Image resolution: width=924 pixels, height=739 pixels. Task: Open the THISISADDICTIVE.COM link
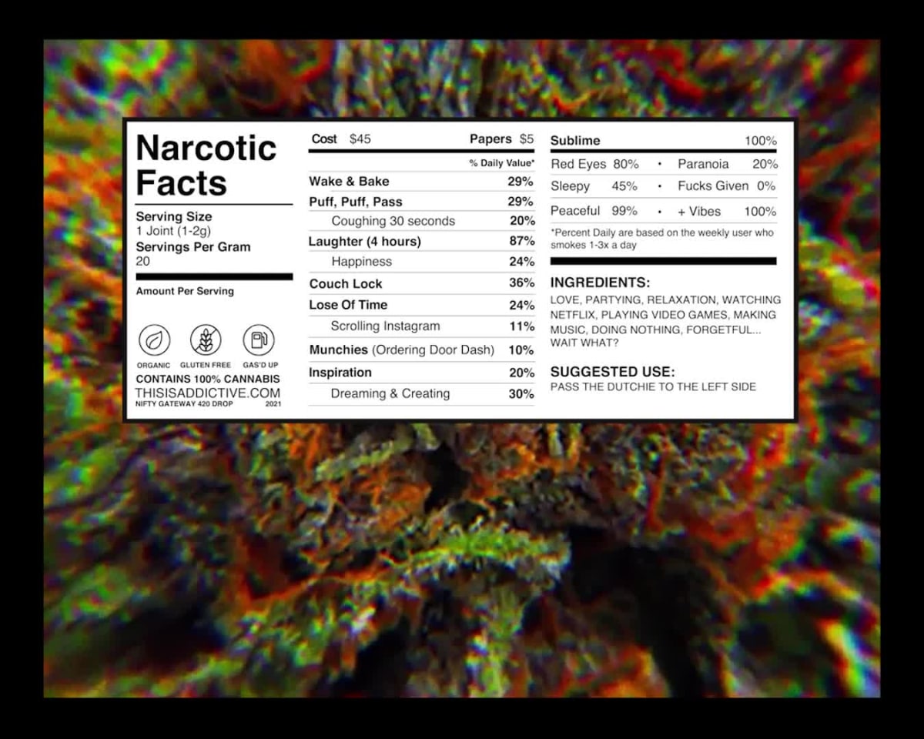pos(208,393)
